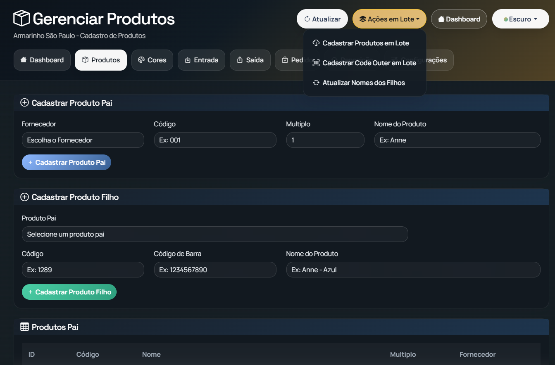The image size is (555, 365).
Task: Focus the Nome do Produto Ex: Anne - Azul field
Action: click(x=413, y=270)
